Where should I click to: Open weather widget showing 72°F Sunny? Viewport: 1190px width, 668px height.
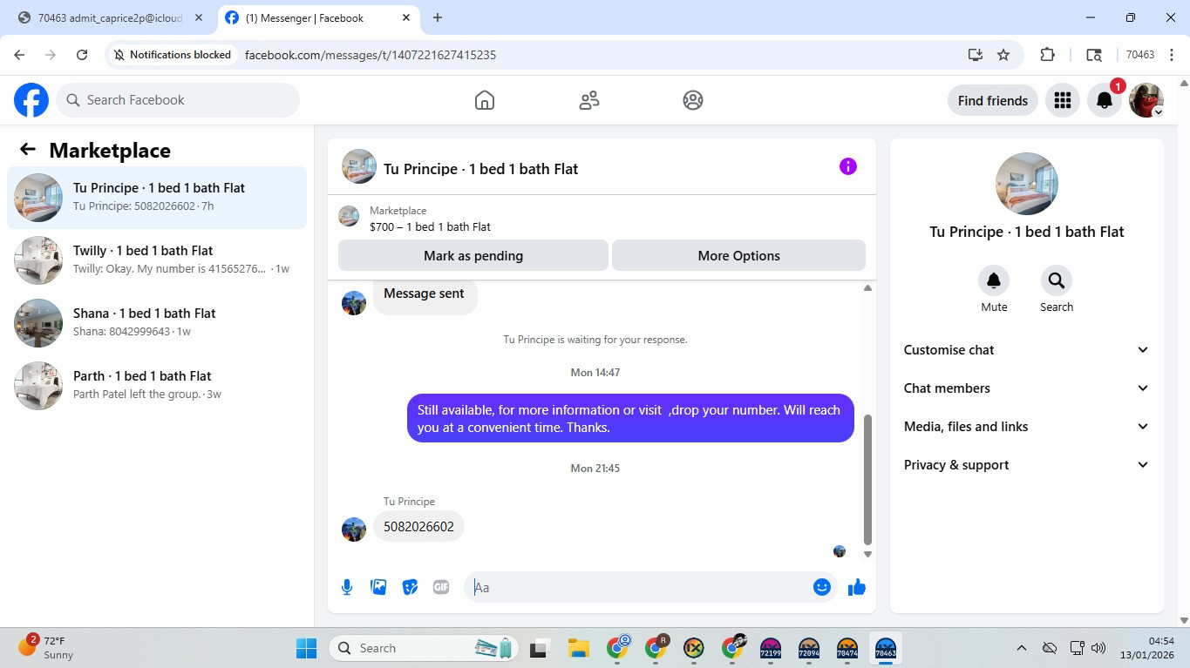click(48, 648)
